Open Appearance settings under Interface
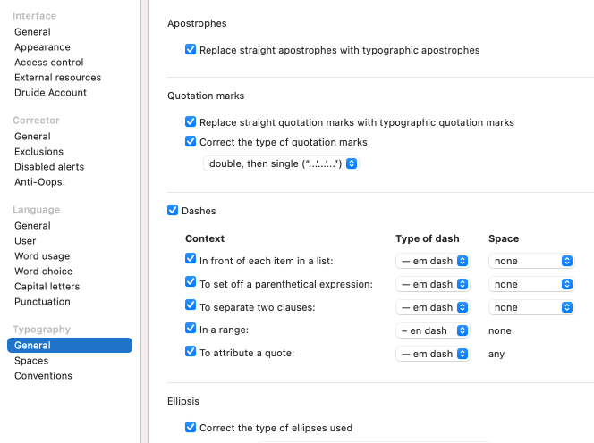The height and width of the screenshot is (443, 594). [42, 47]
